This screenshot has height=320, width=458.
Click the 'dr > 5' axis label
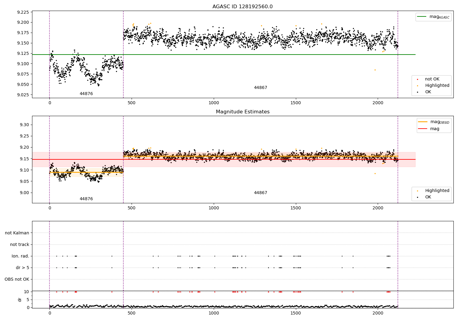pos(23,268)
